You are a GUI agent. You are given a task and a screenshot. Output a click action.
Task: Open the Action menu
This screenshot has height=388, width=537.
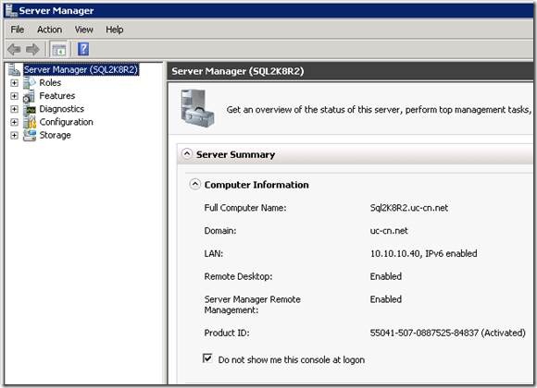50,30
